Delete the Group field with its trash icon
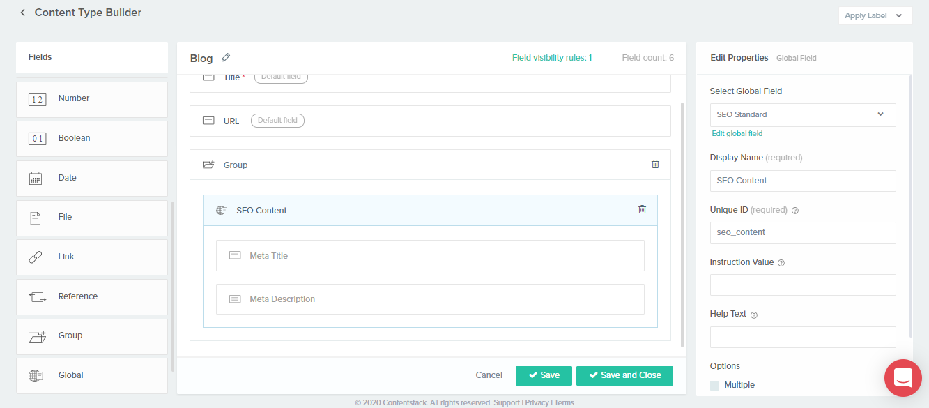The width and height of the screenshot is (929, 408). click(655, 165)
